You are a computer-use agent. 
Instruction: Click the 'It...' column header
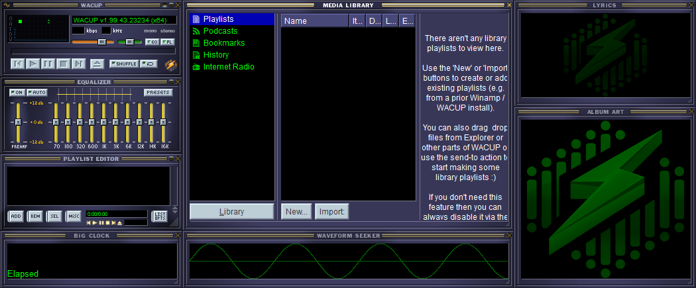click(357, 21)
